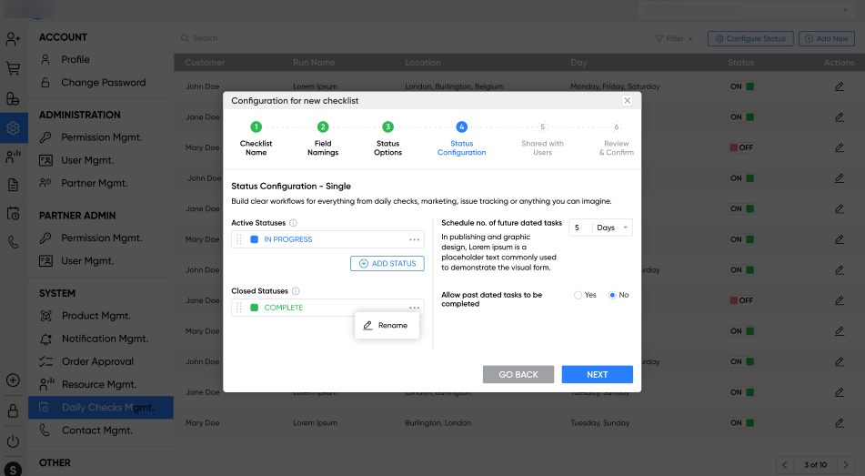This screenshot has width=865, height=476.
Task: Choose Rename from the context menu
Action: [387, 325]
